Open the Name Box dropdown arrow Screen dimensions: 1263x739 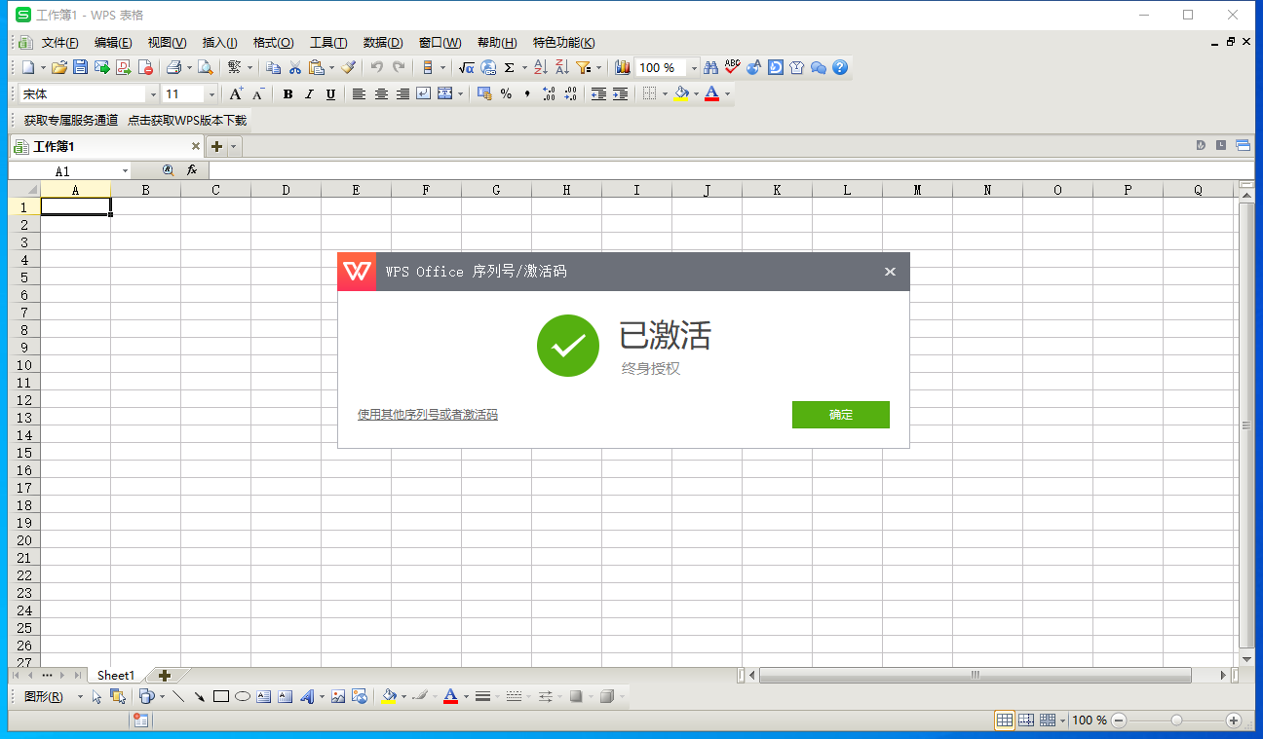click(125, 171)
